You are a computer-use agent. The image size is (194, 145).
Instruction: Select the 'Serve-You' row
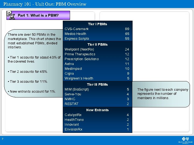coord(98,94)
